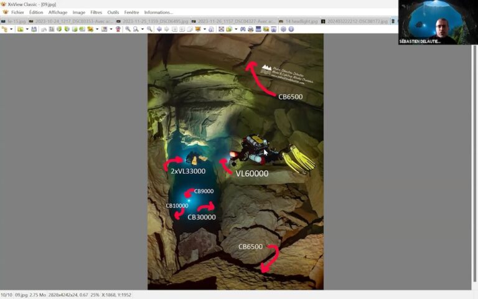Switch to the fe-15.jpg tab
Screen dimensions: 478x299
[14, 21]
